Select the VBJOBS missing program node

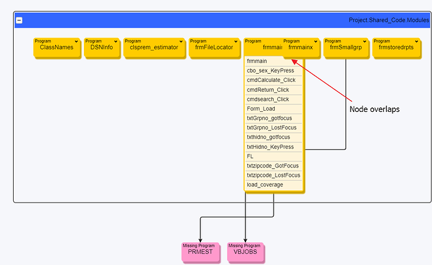(x=245, y=251)
